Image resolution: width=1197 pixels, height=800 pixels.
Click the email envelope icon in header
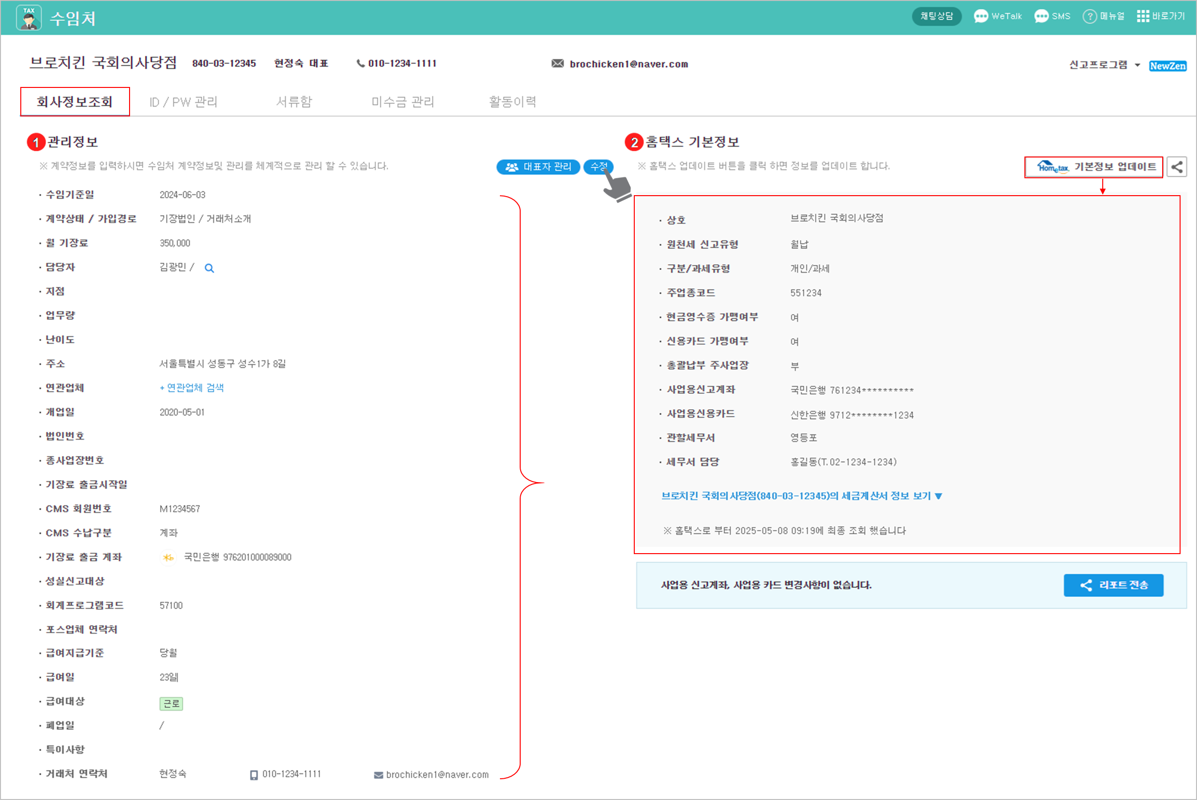(557, 64)
